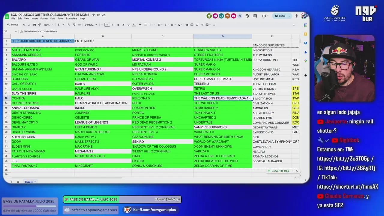Insert a link into the cell

point(187,25)
